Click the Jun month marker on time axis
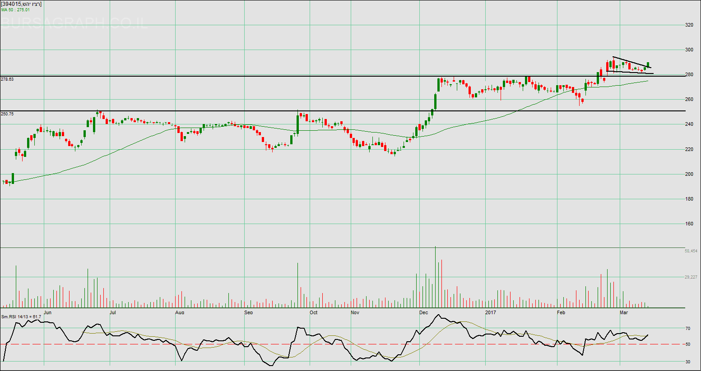This screenshot has height=371, width=701. [48, 312]
